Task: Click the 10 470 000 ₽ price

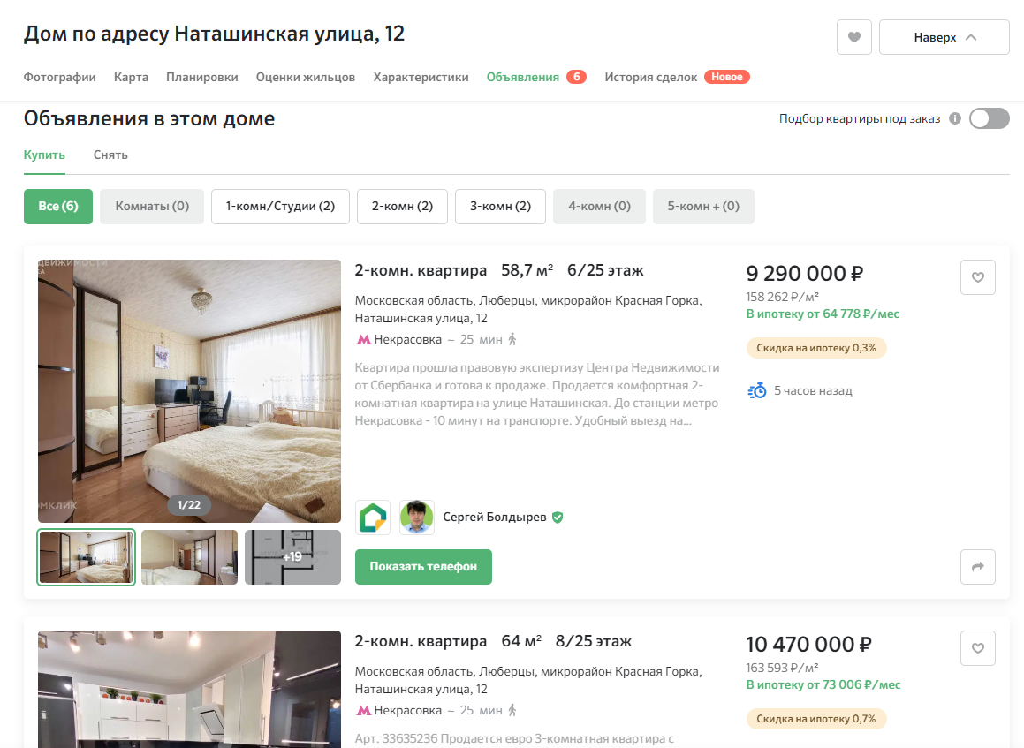Action: (x=808, y=644)
